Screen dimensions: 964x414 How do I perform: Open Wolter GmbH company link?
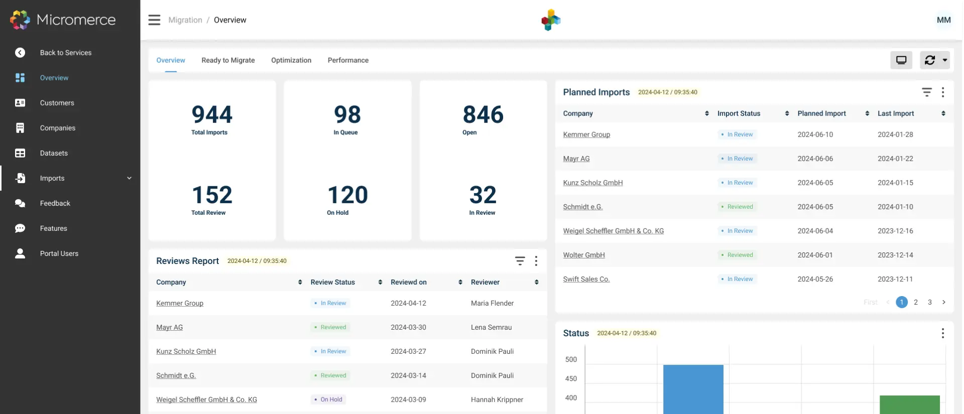point(584,255)
